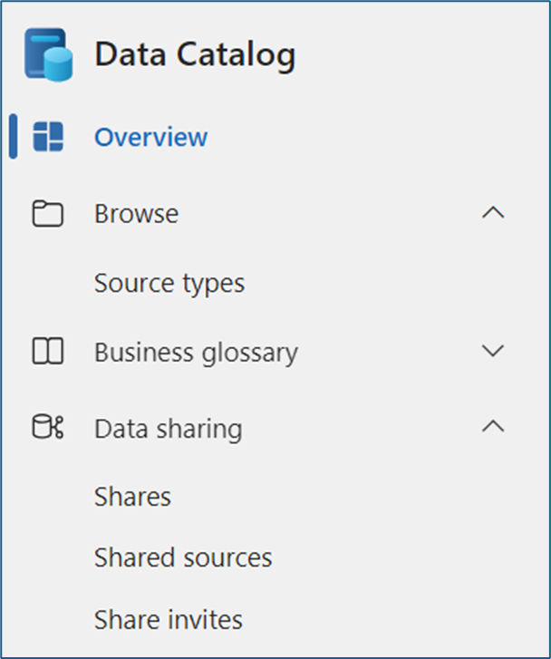Click the blue active indicator beside Overview
The image size is (551, 659).
pyautogui.click(x=13, y=138)
